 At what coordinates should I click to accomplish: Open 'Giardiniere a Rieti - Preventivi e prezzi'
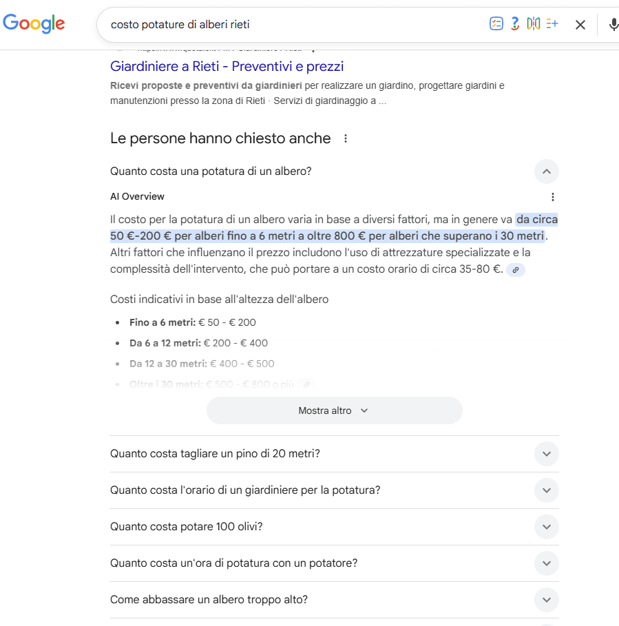(227, 66)
